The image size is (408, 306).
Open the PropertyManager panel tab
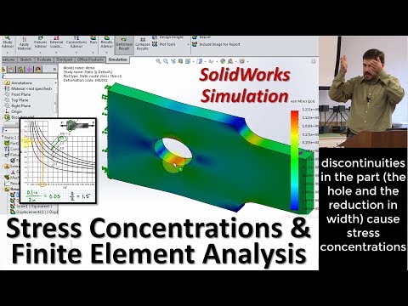click(x=11, y=70)
